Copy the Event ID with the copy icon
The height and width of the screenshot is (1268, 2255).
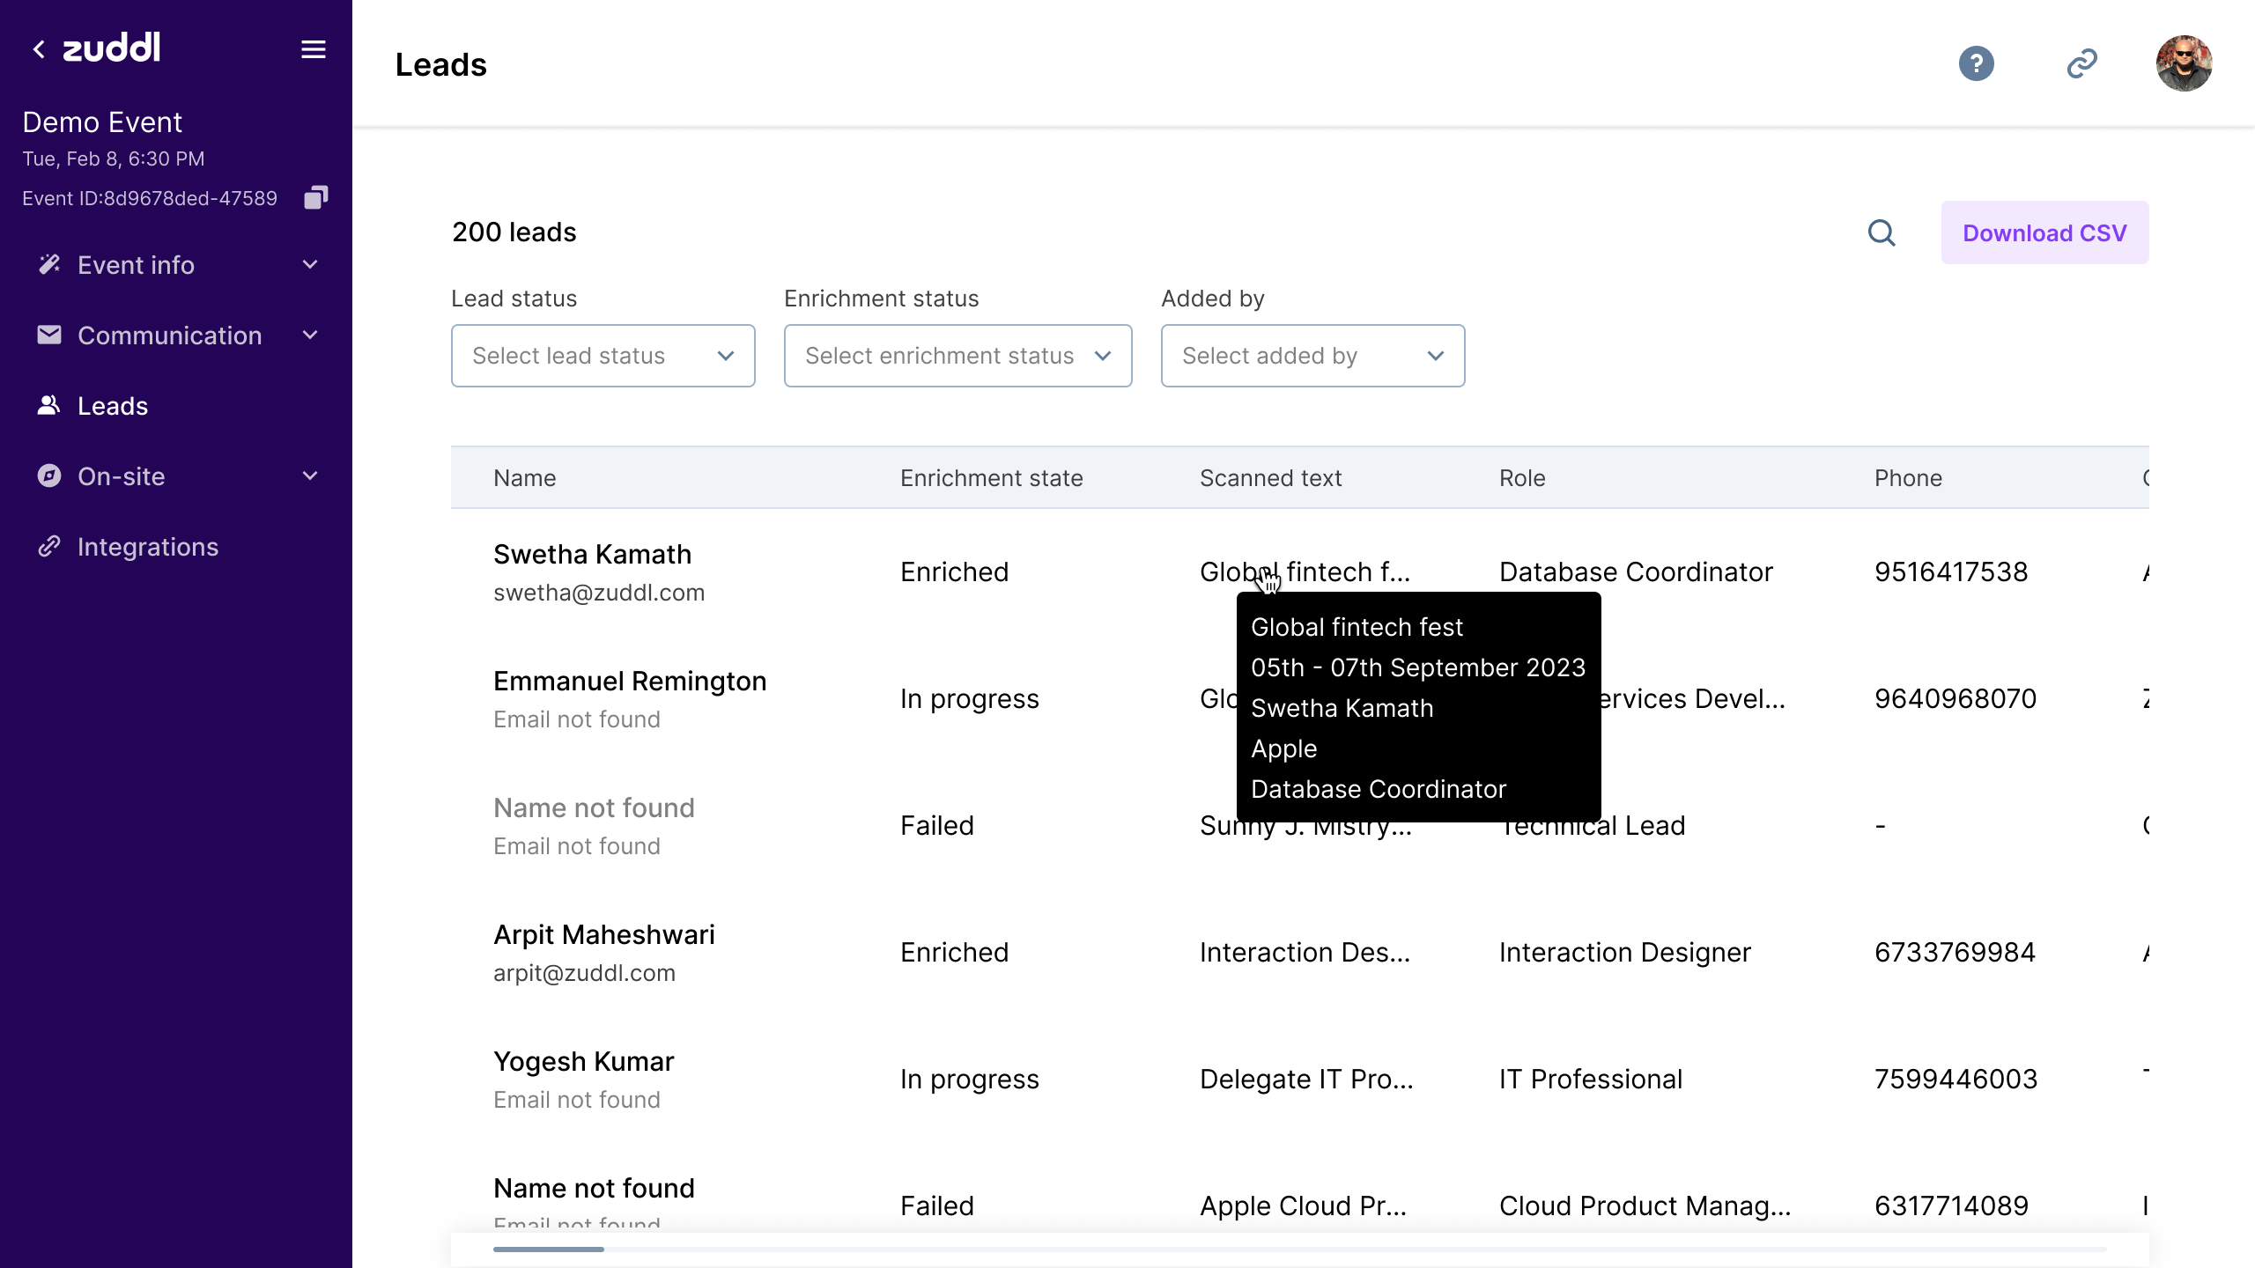[x=315, y=197]
